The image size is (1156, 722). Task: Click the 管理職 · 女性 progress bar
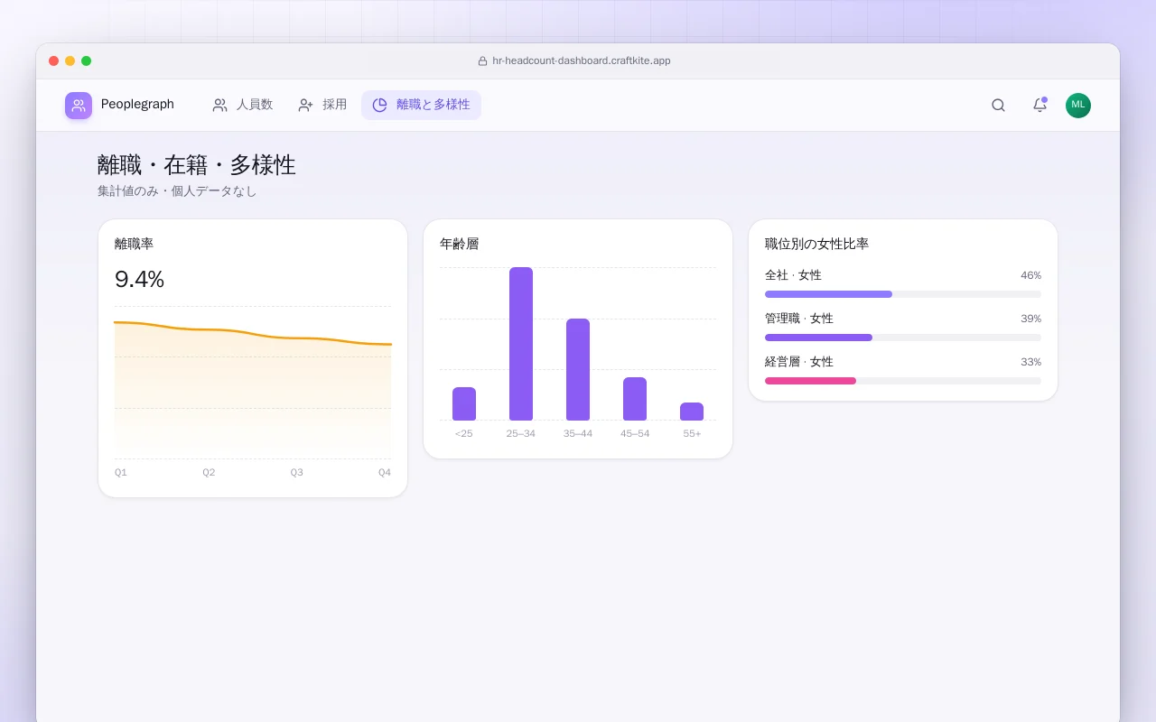pos(903,338)
